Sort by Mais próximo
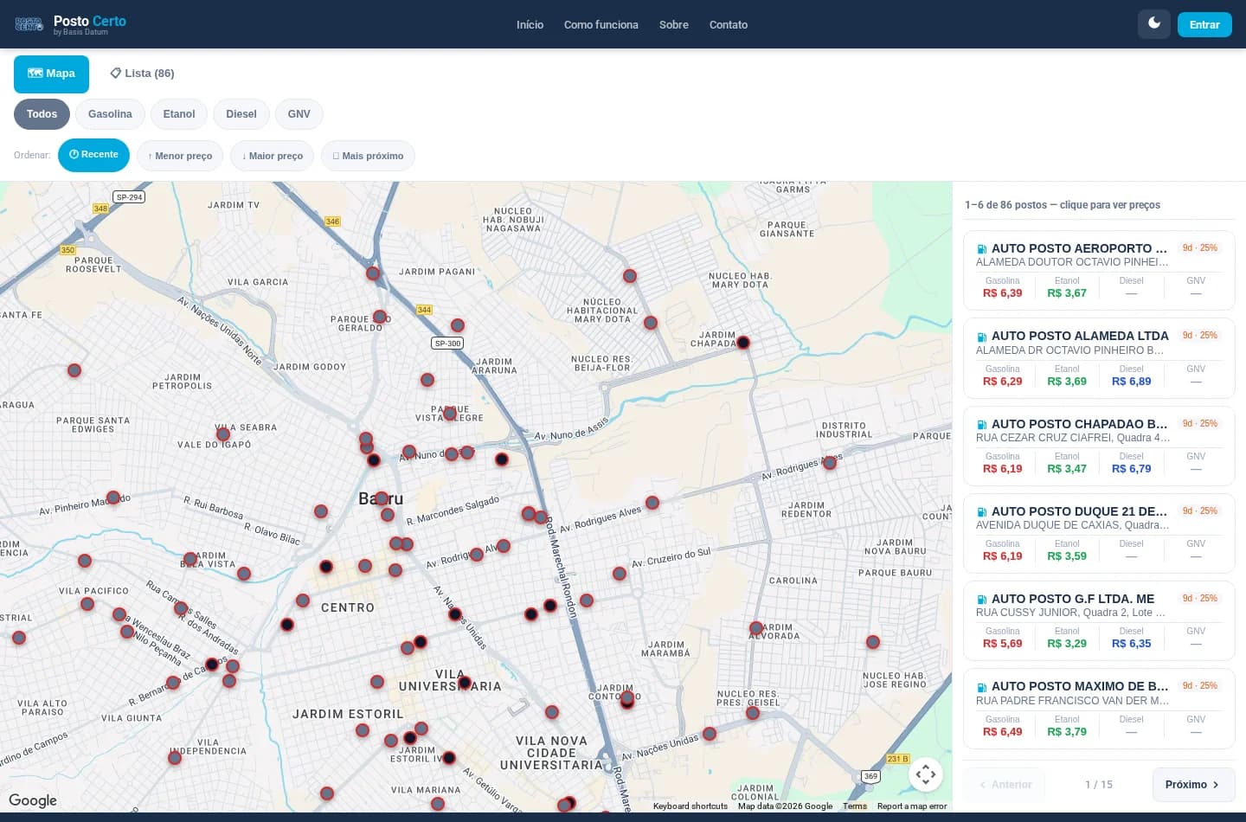The image size is (1246, 822). click(x=368, y=156)
